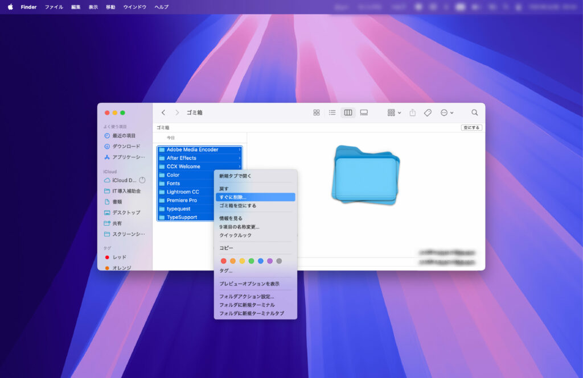The image size is (583, 378).
Task: Open ダウンロード in the sidebar
Action: [126, 146]
